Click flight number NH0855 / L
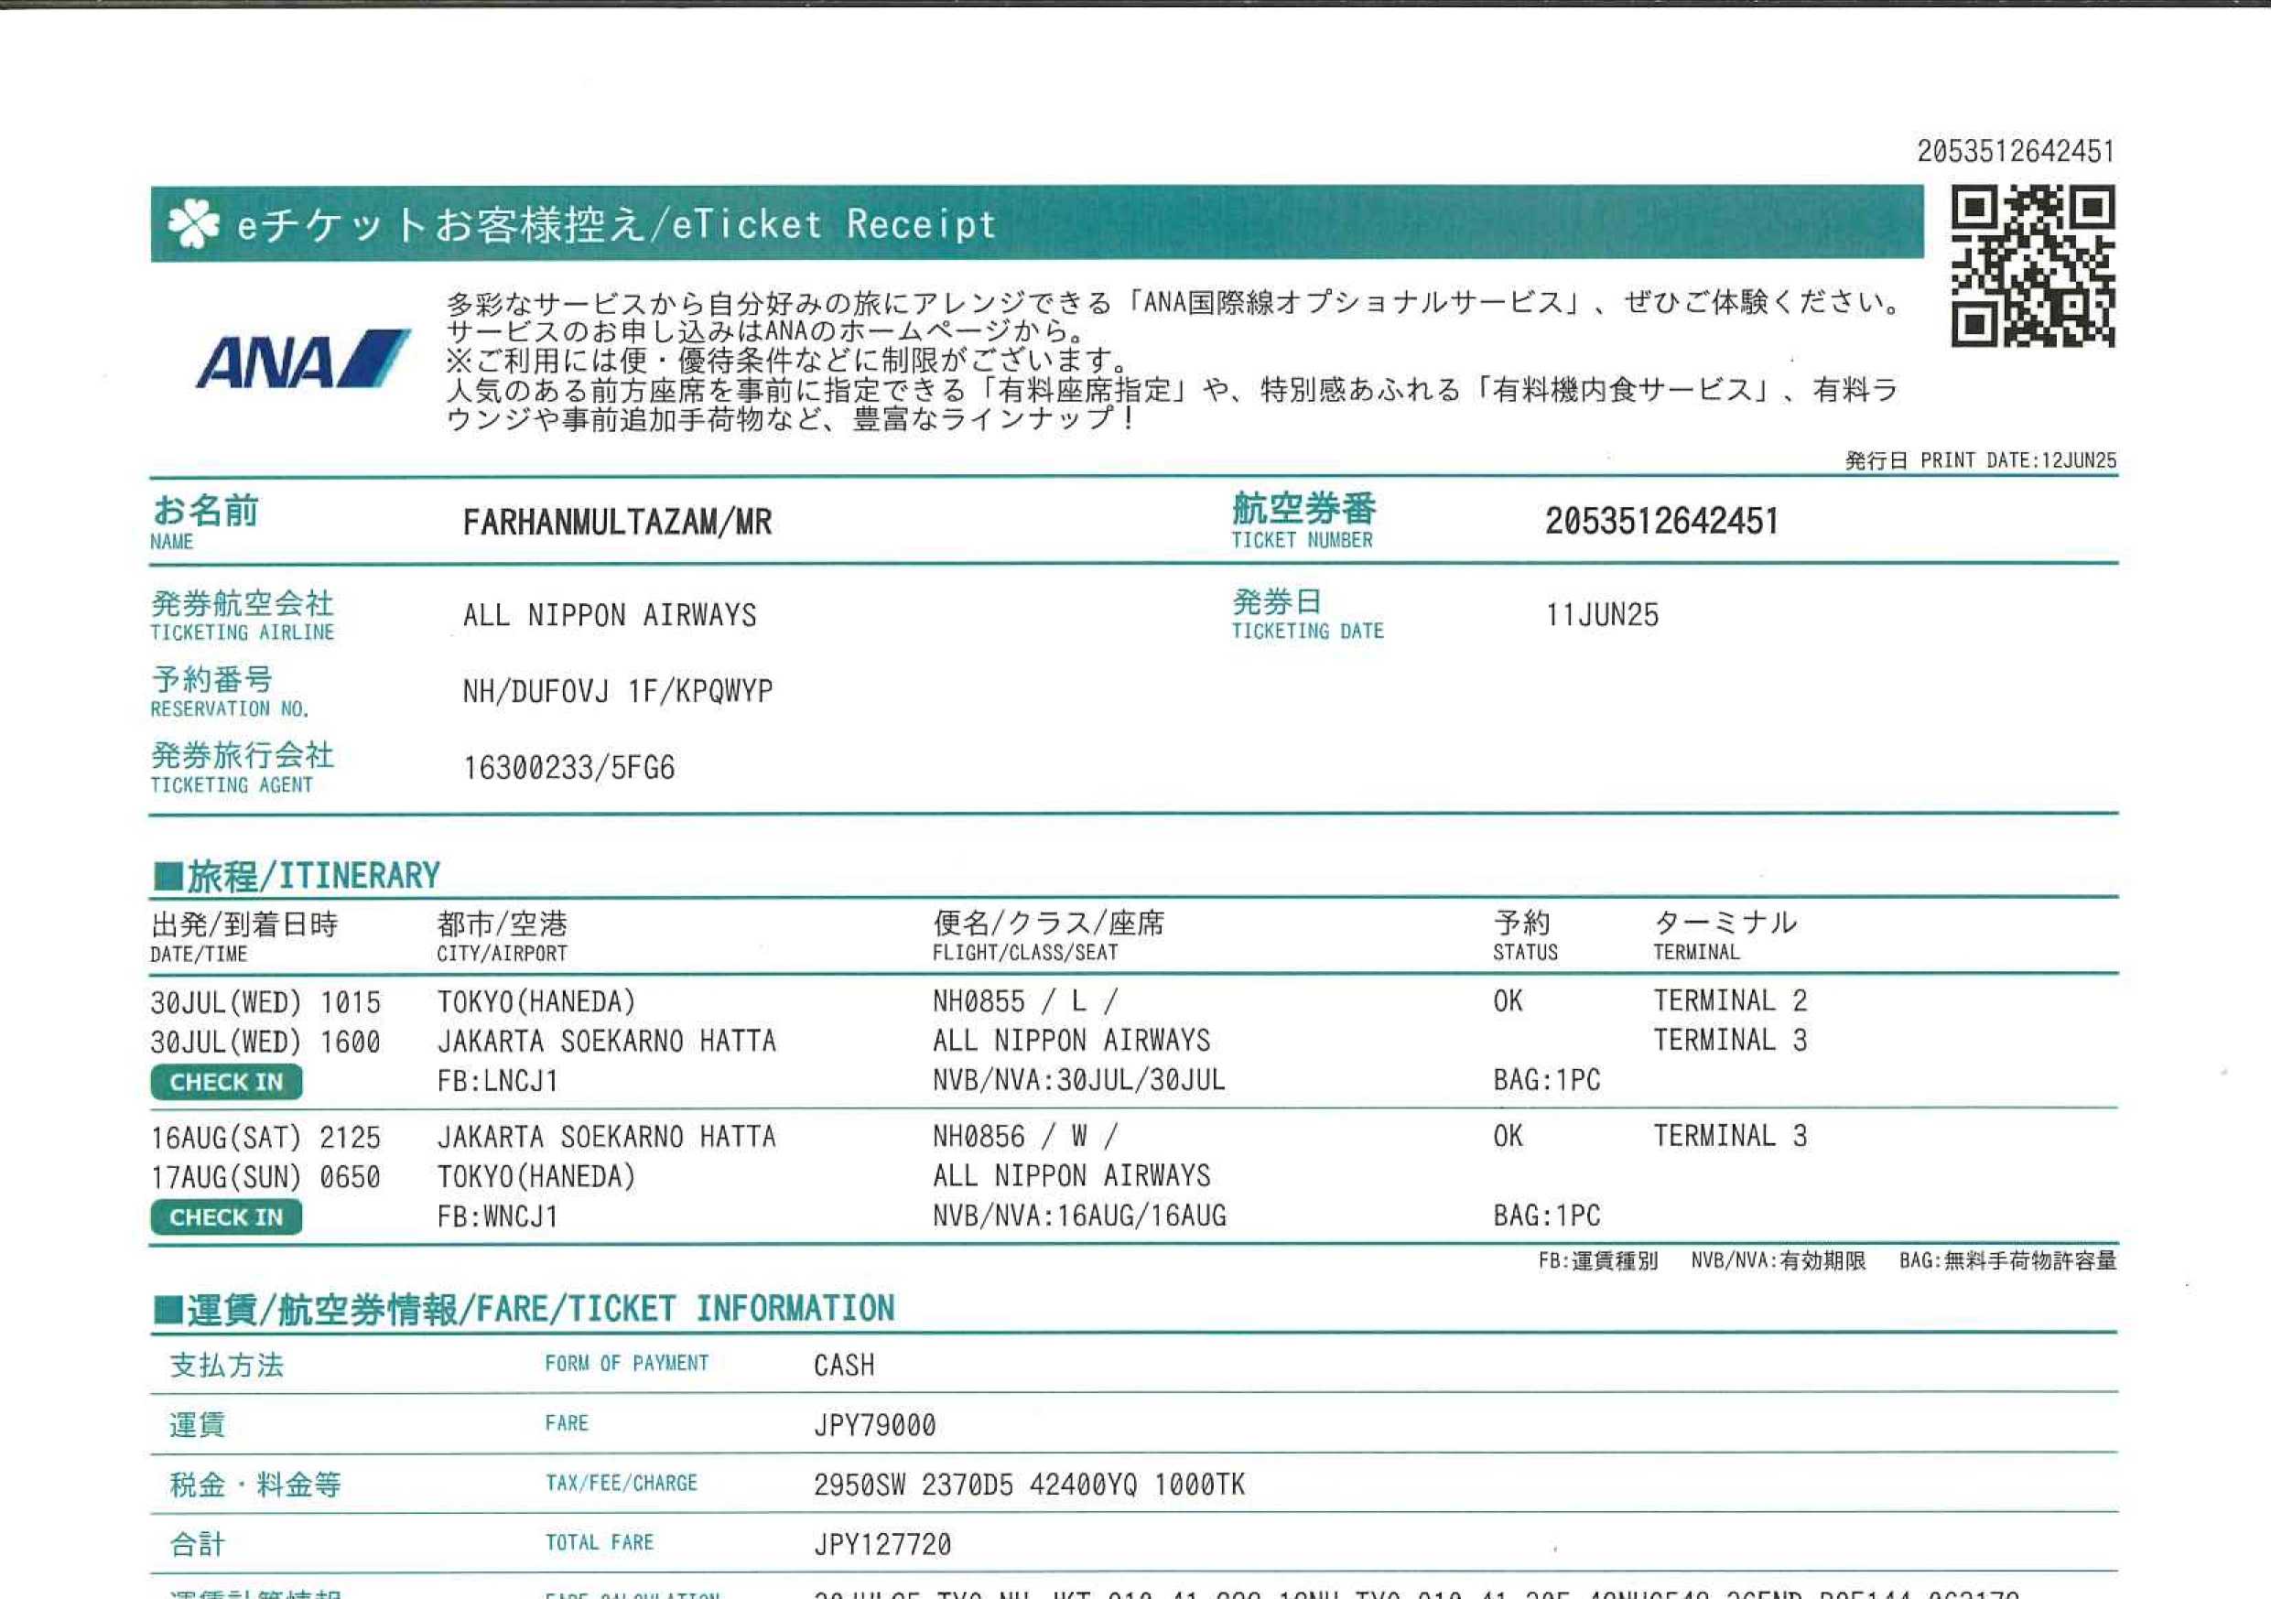The width and height of the screenshot is (2271, 1599). tap(1023, 1000)
